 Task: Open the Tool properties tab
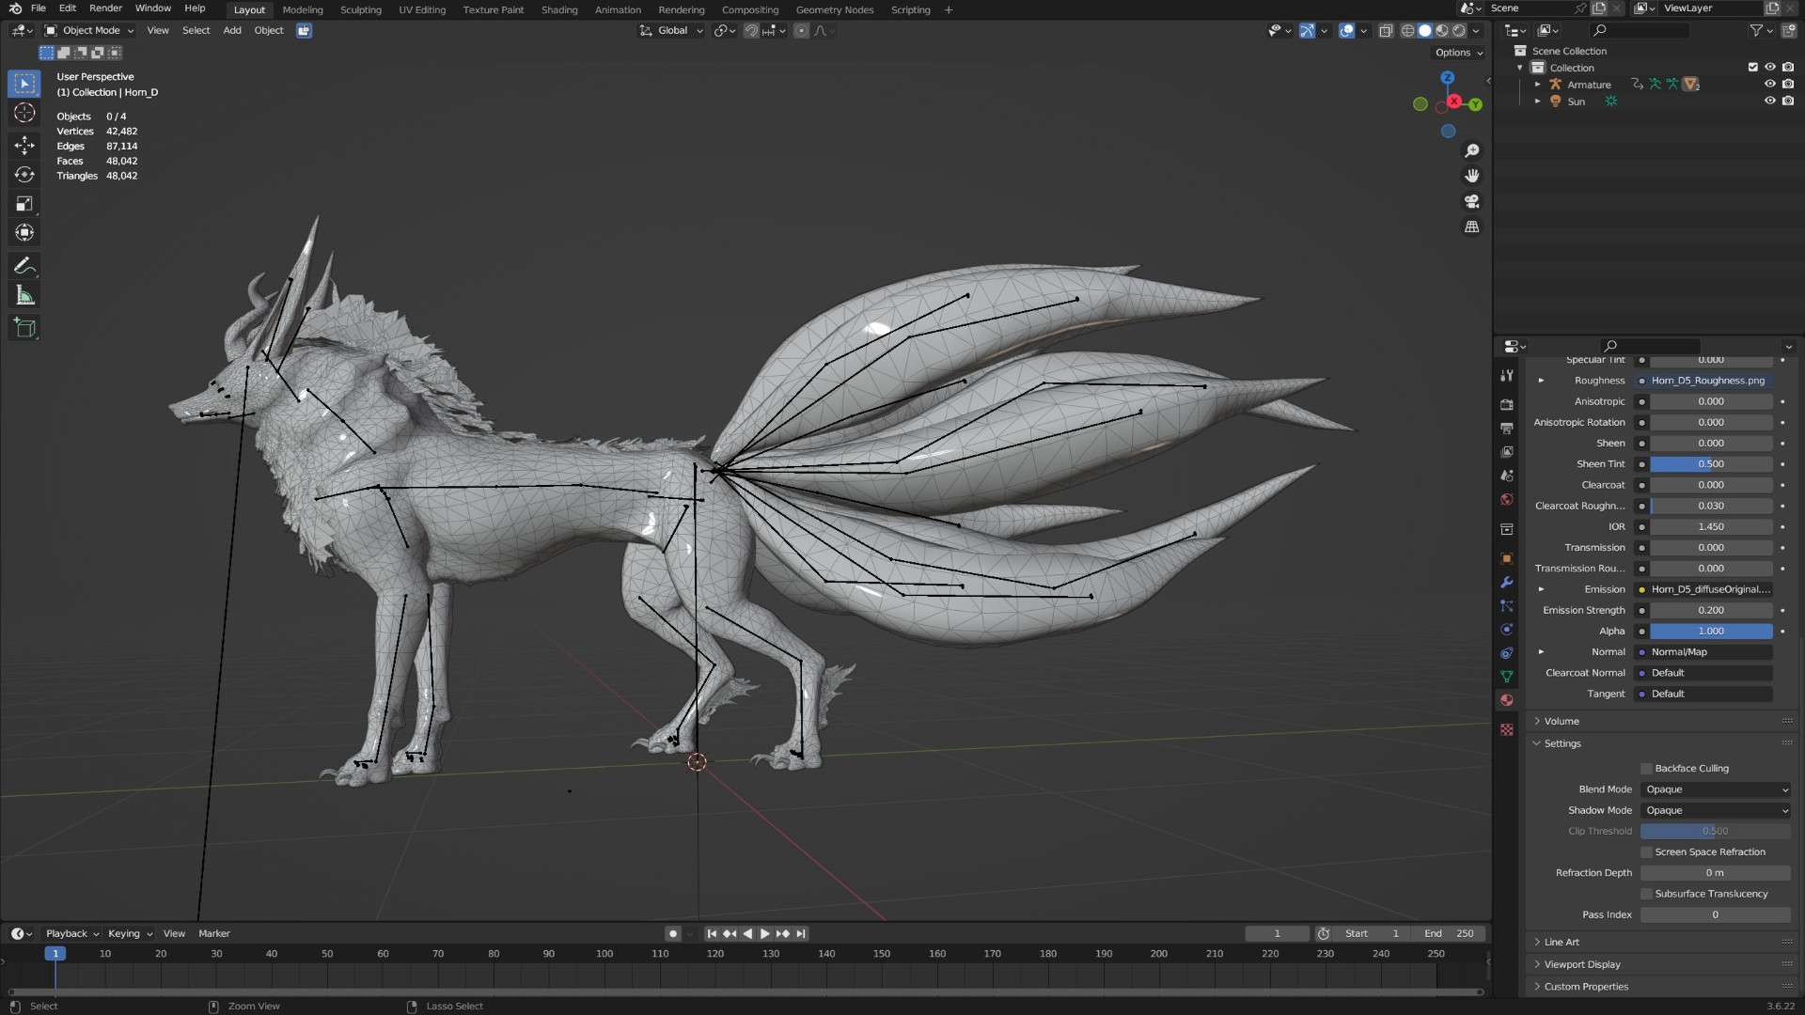1507,375
